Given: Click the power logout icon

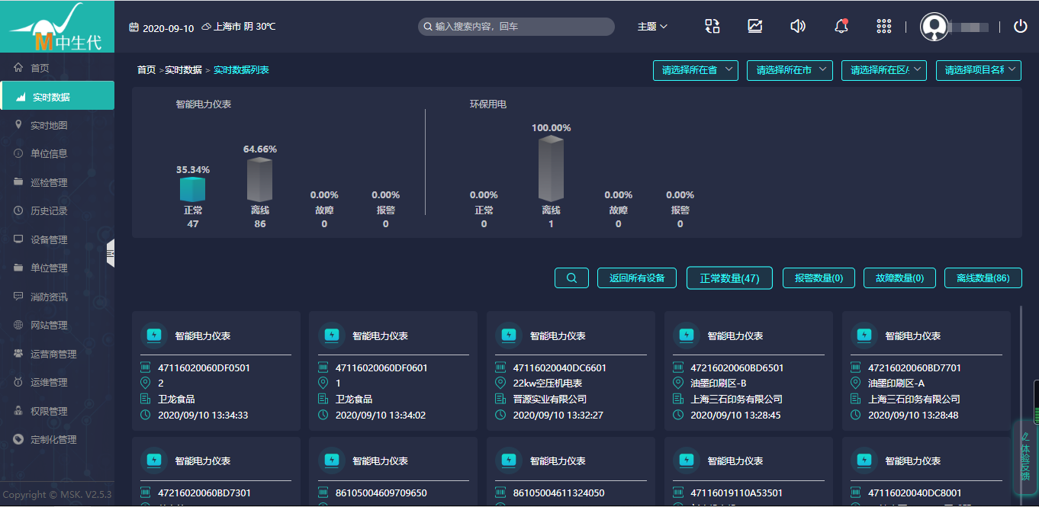Looking at the screenshot, I should pyautogui.click(x=1020, y=27).
